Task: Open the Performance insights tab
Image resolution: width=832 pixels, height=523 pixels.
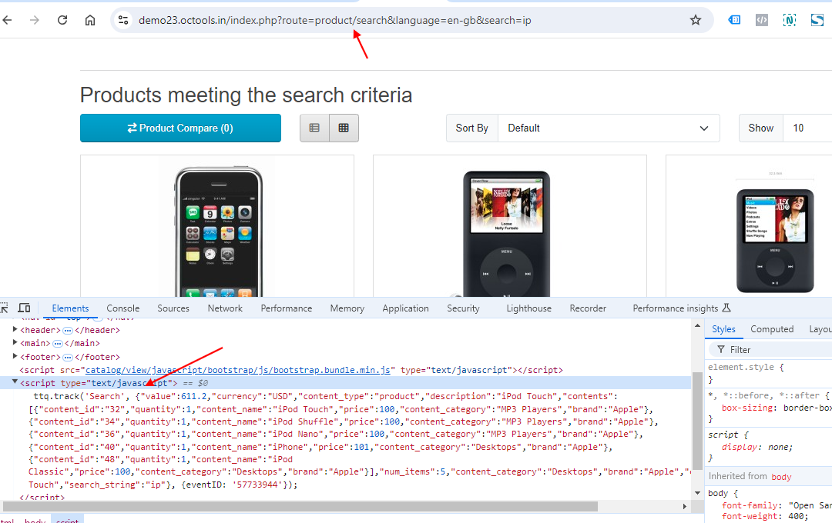Action: coord(681,308)
